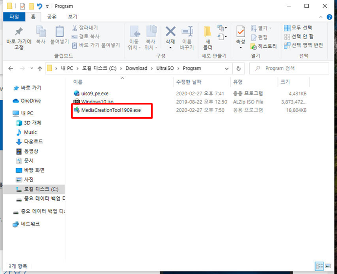
Task: Click Invert selection (선택 영역 반전)
Action: 303,45
